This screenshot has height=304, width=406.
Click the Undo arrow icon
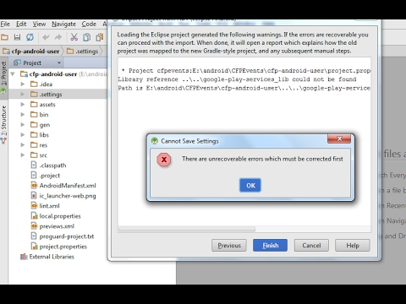tap(46, 37)
